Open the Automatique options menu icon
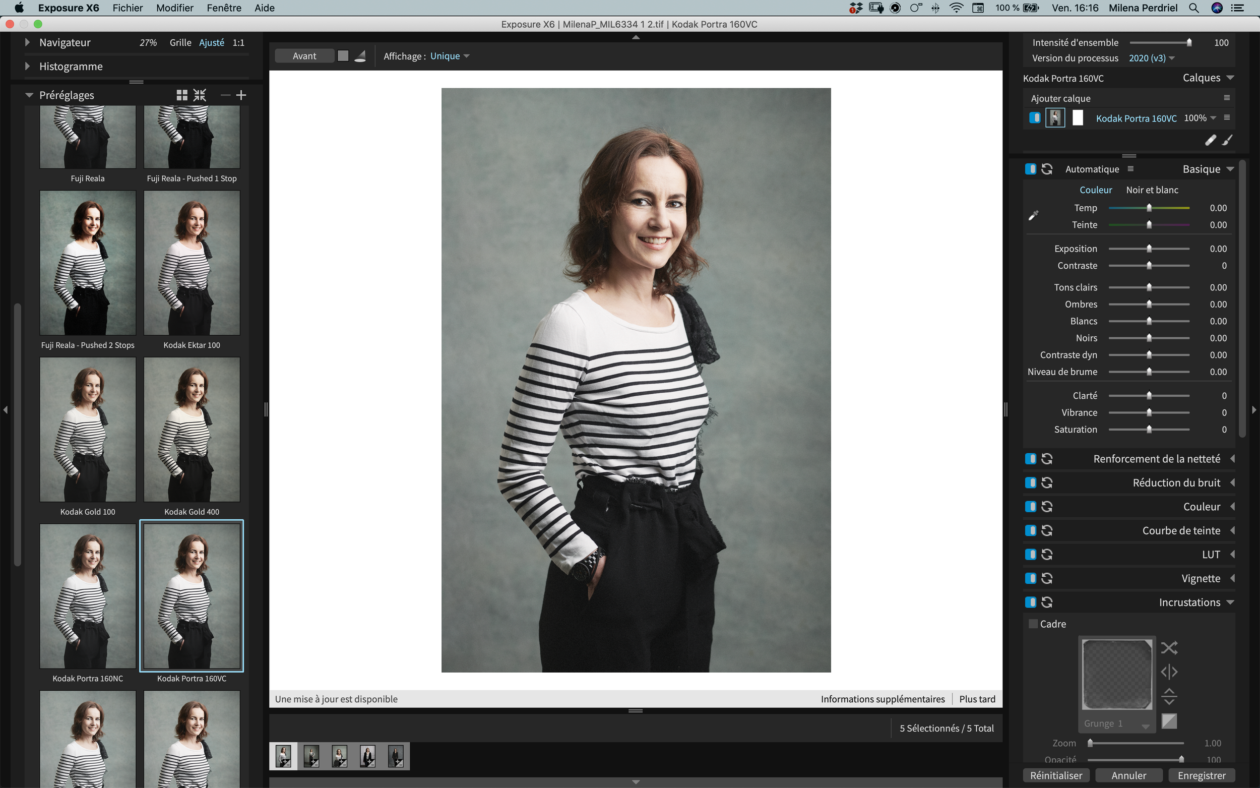This screenshot has width=1260, height=788. tap(1130, 168)
